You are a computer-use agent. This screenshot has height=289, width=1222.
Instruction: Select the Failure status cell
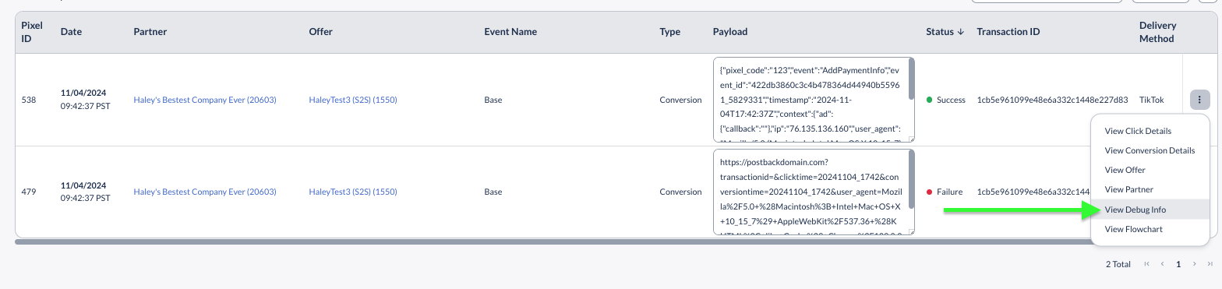tap(944, 192)
